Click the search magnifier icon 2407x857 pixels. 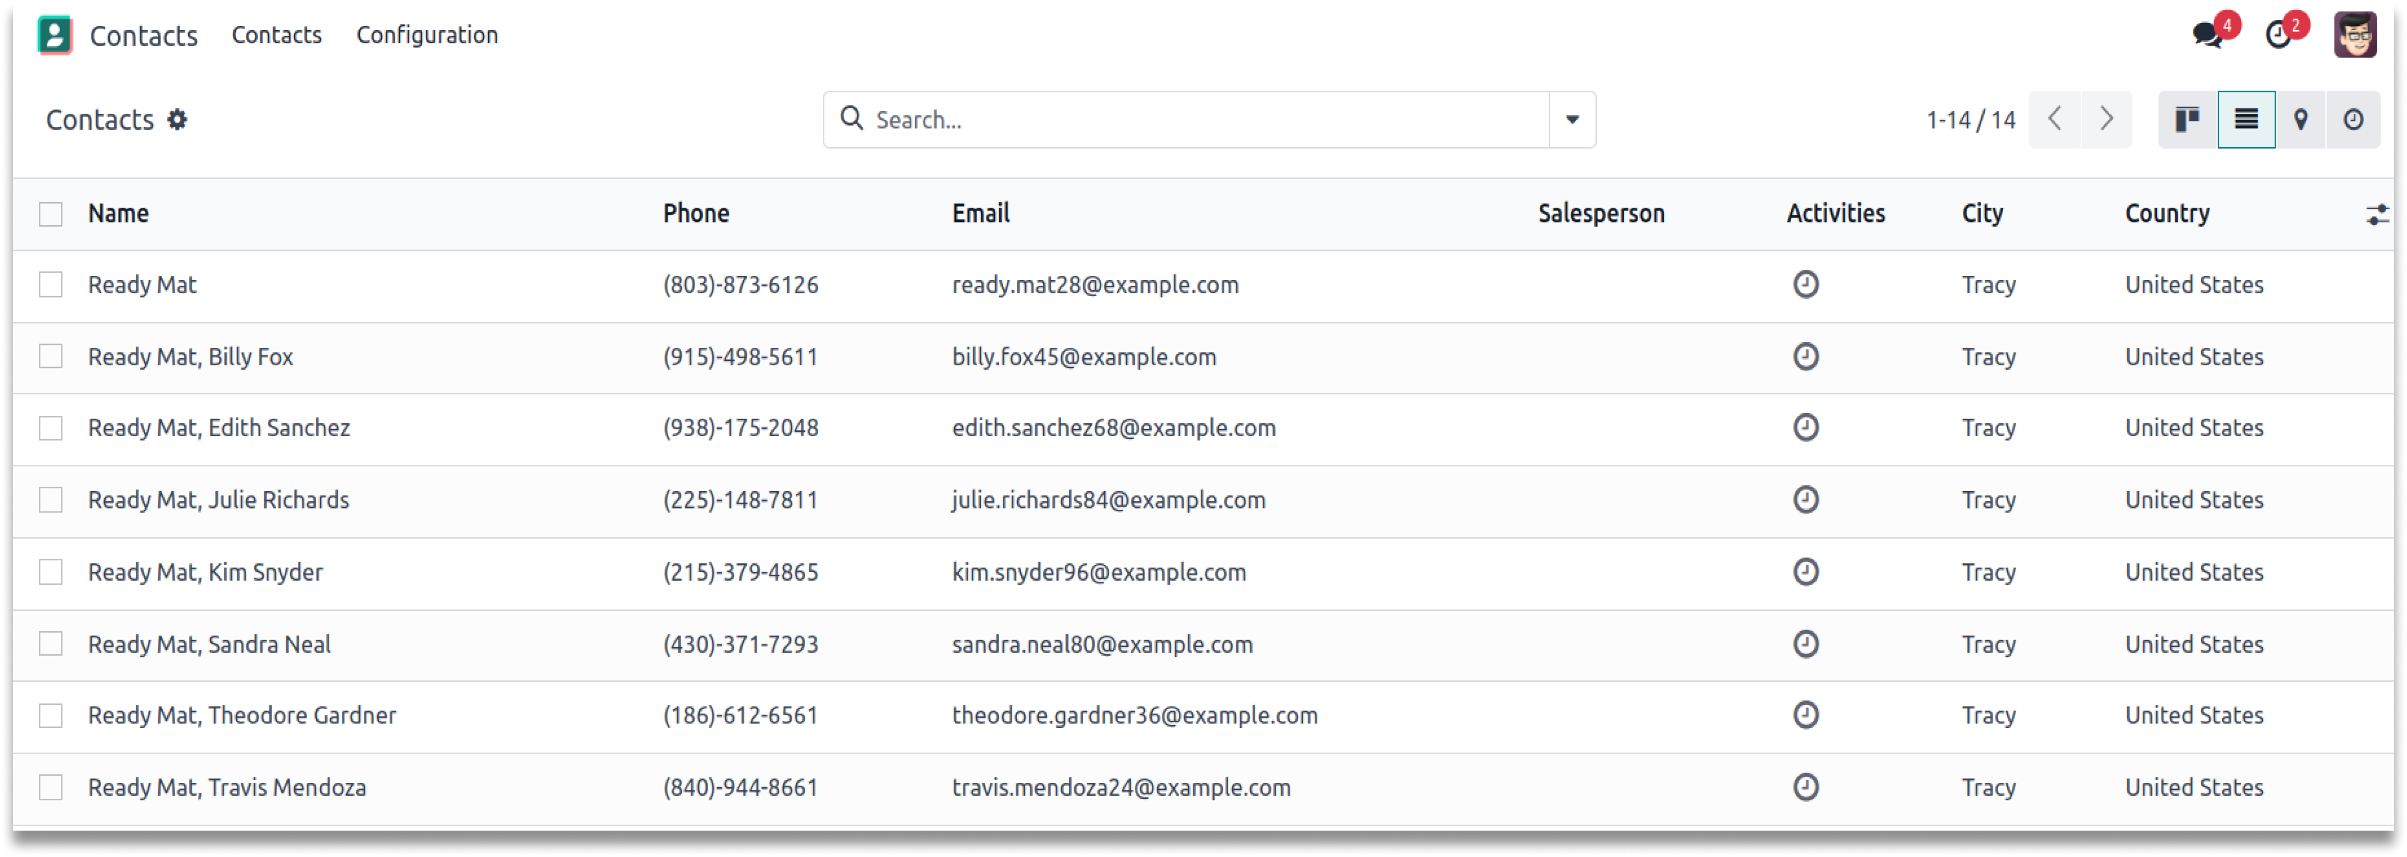[x=851, y=119]
